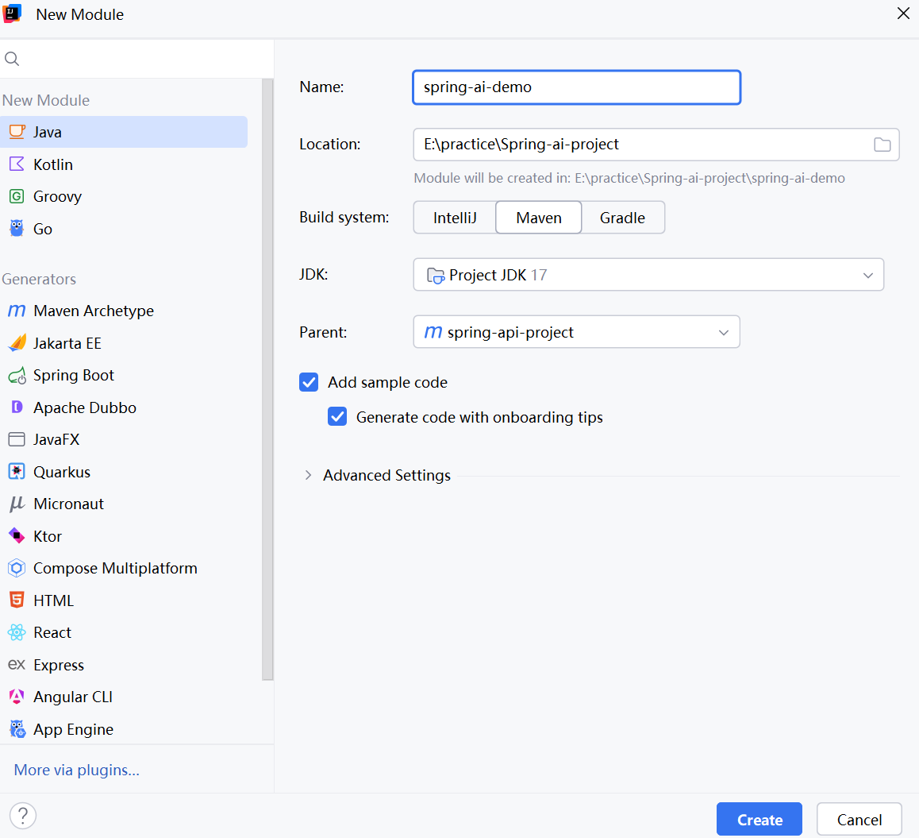Open the Maven Archetype generator

(x=124, y=311)
